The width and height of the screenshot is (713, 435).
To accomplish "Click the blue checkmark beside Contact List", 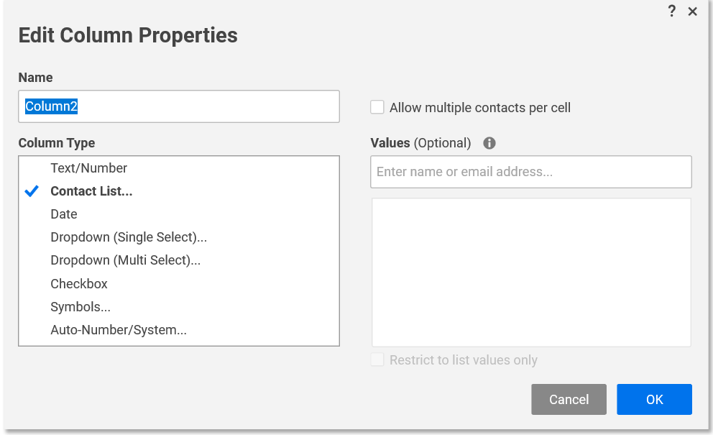I will coord(32,191).
